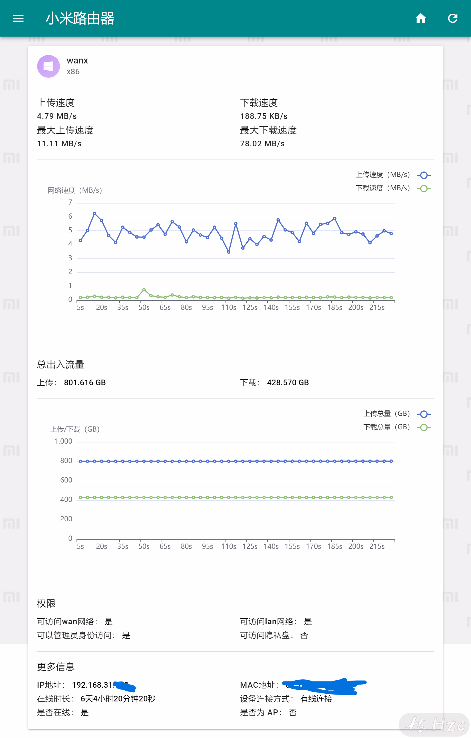Click the x86 subtitle text
Screen dimensions: 471x738
pyautogui.click(x=73, y=72)
